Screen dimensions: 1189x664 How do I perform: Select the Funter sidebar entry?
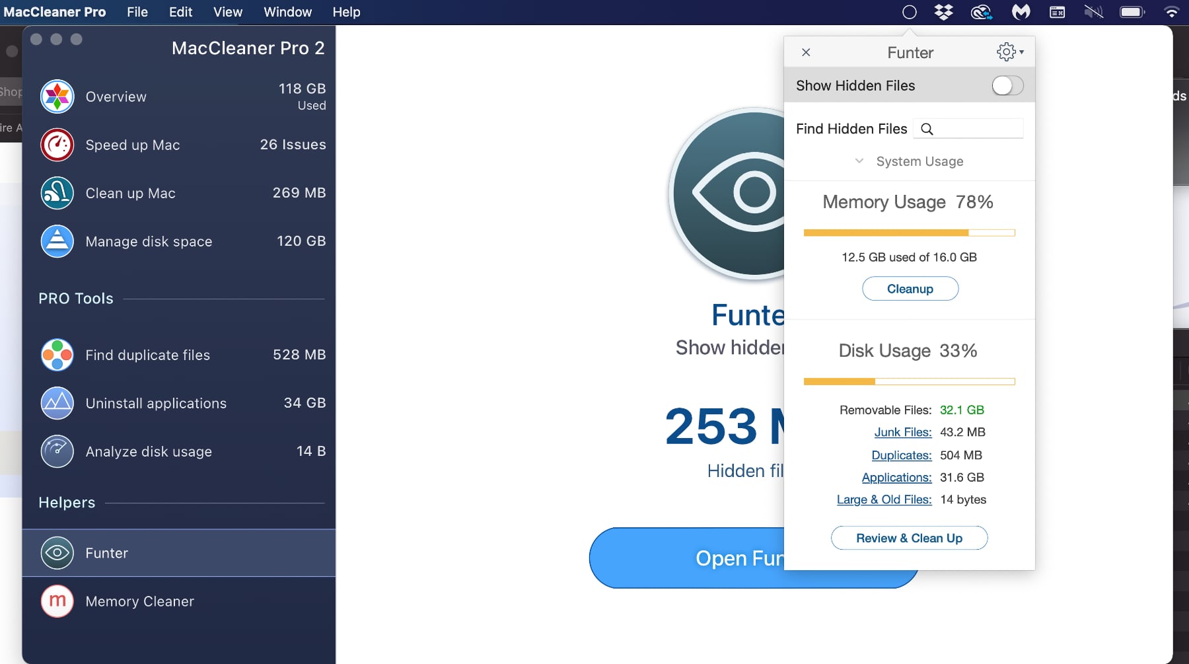point(108,553)
